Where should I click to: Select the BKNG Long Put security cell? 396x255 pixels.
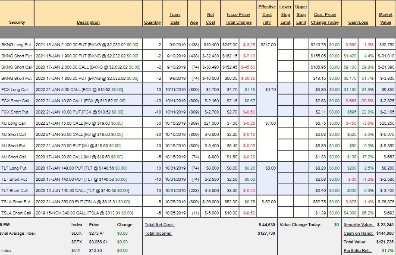[x=17, y=44]
